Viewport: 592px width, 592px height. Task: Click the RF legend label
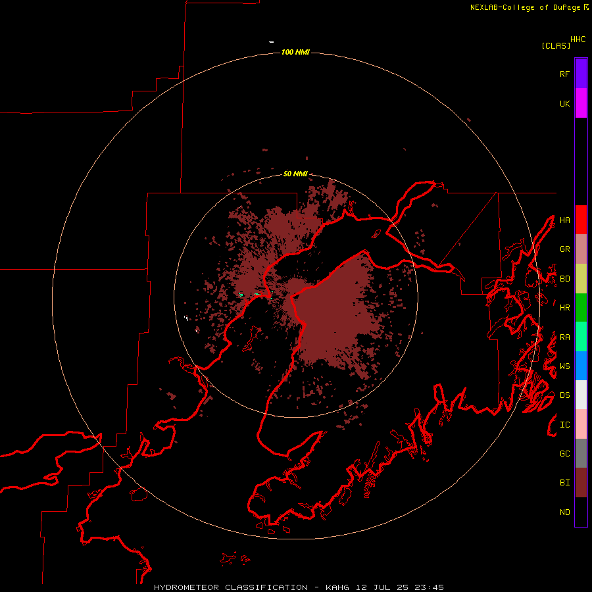[564, 74]
